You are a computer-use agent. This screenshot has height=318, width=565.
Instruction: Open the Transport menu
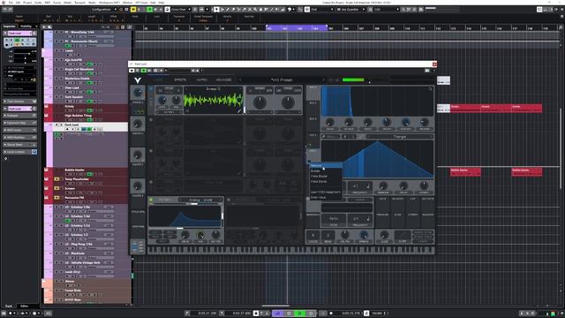[79, 3]
